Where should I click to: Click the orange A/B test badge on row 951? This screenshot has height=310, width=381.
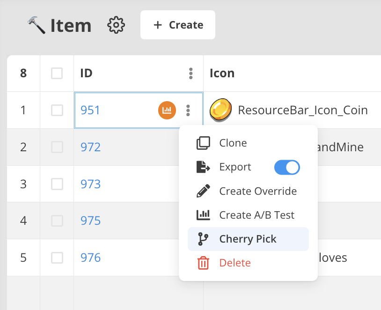[167, 110]
